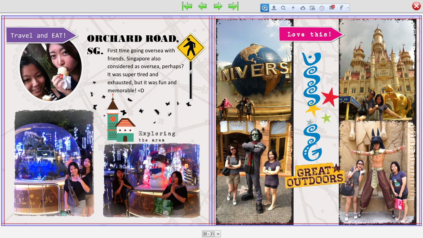This screenshot has height=238, width=423.
Task: Click the magnifier search icon
Action: (x=283, y=8)
